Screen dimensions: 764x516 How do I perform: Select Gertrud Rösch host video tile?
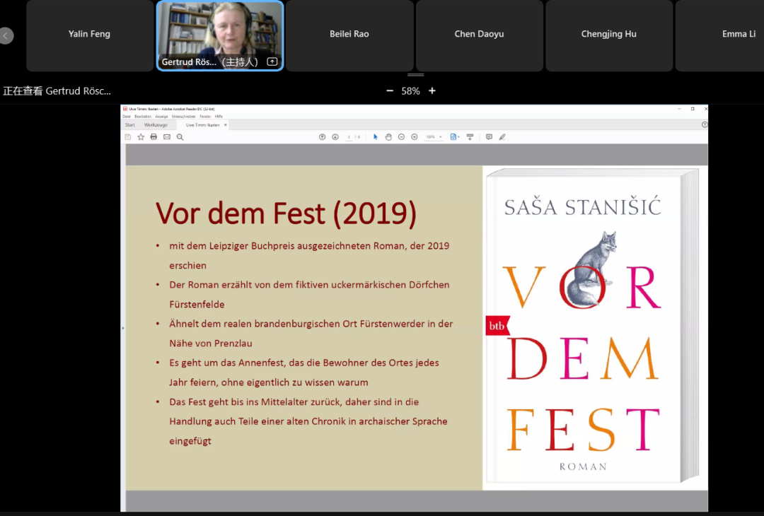[x=220, y=35]
